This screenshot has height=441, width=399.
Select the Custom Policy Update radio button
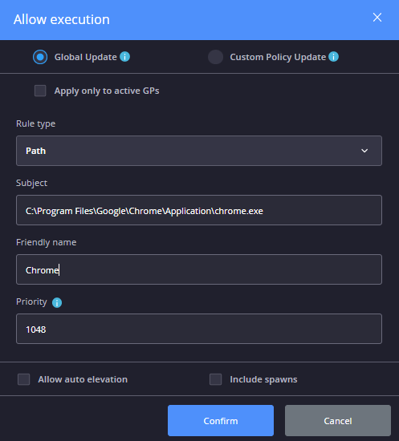click(215, 57)
